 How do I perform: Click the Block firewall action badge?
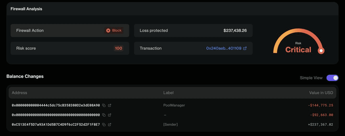point(114,30)
